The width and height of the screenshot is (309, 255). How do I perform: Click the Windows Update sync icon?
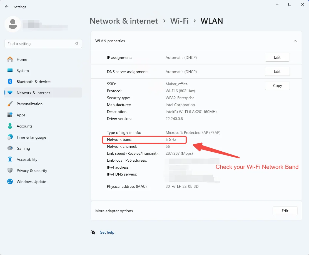coord(10,181)
